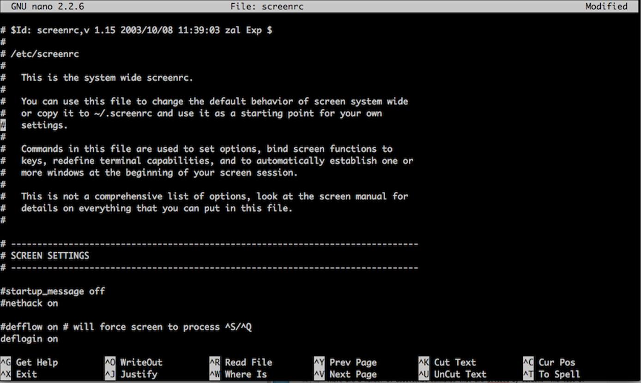
Task: Activate the Cut Text command
Action: (x=454, y=362)
